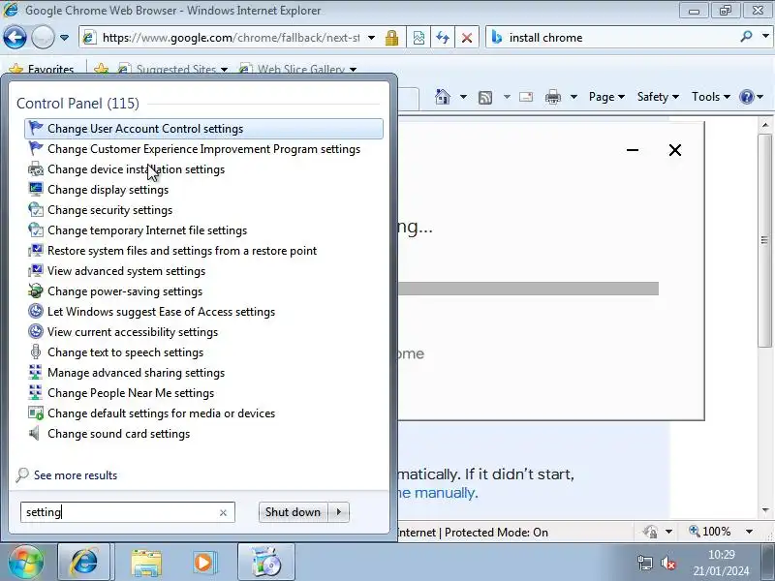Click the download 'manually' link
Screen dimensions: 775x581
point(445,493)
